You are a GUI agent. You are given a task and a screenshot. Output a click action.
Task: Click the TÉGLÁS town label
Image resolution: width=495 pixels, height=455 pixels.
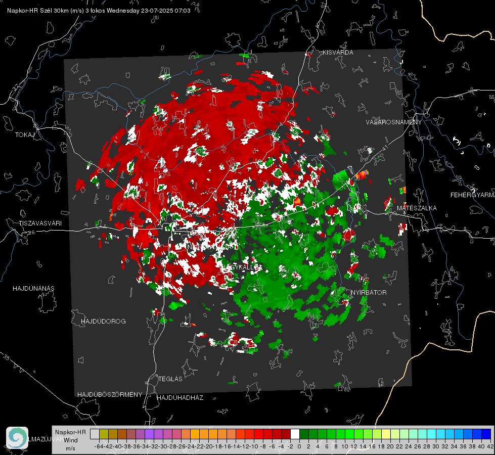click(x=170, y=379)
